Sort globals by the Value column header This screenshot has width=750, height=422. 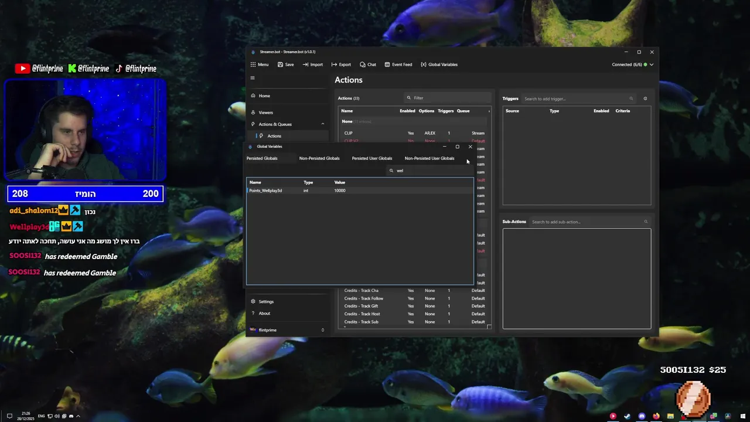tap(340, 182)
